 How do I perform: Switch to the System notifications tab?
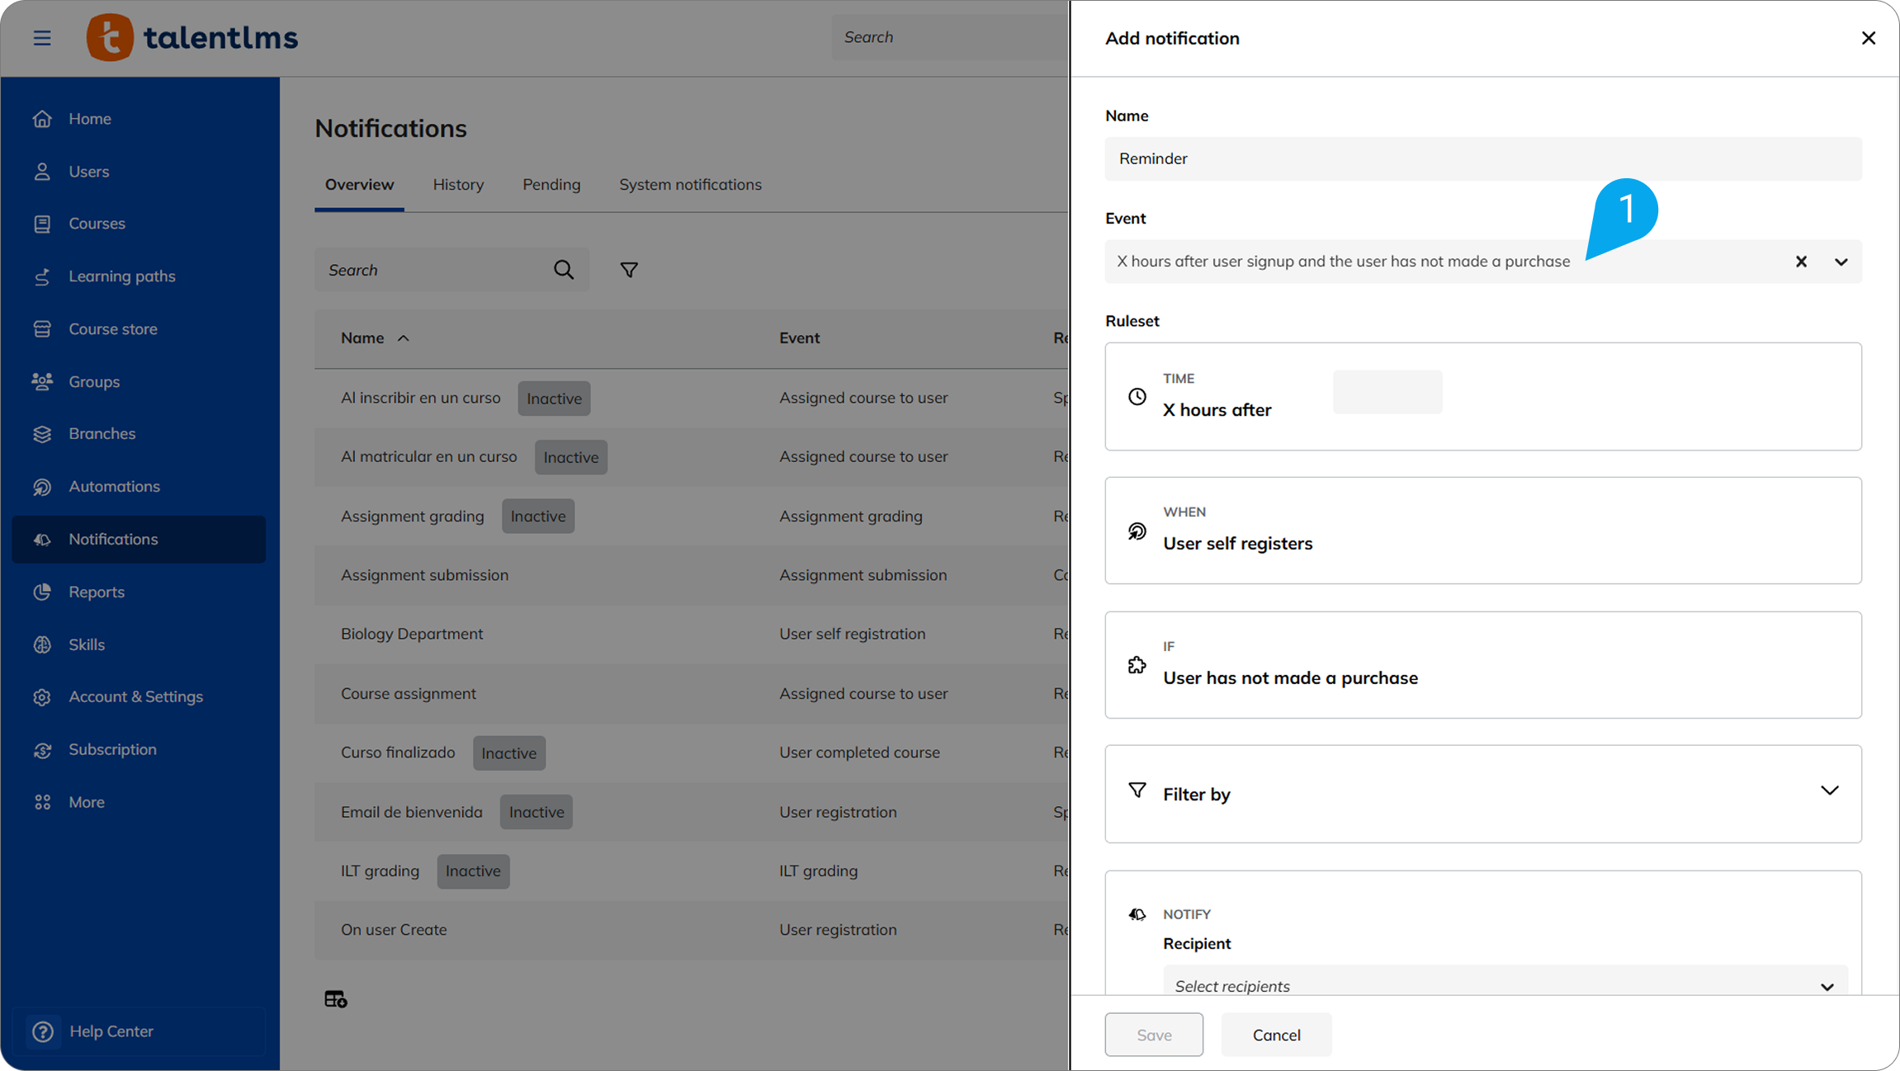coord(690,185)
